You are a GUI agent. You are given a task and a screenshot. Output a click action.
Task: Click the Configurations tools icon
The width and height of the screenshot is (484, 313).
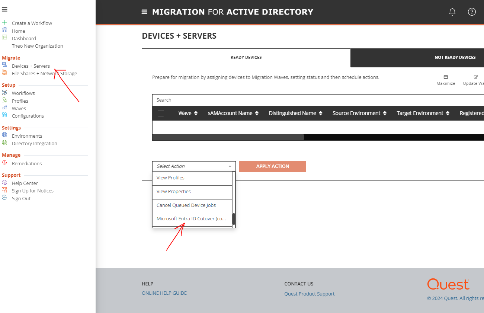(x=4, y=115)
